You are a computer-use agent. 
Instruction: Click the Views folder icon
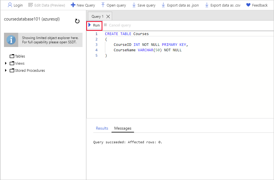click(12, 63)
